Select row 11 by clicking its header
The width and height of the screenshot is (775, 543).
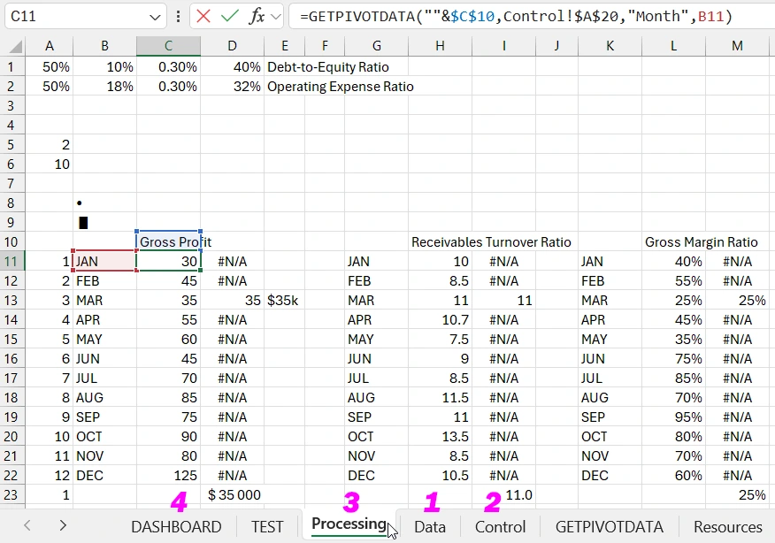point(12,261)
